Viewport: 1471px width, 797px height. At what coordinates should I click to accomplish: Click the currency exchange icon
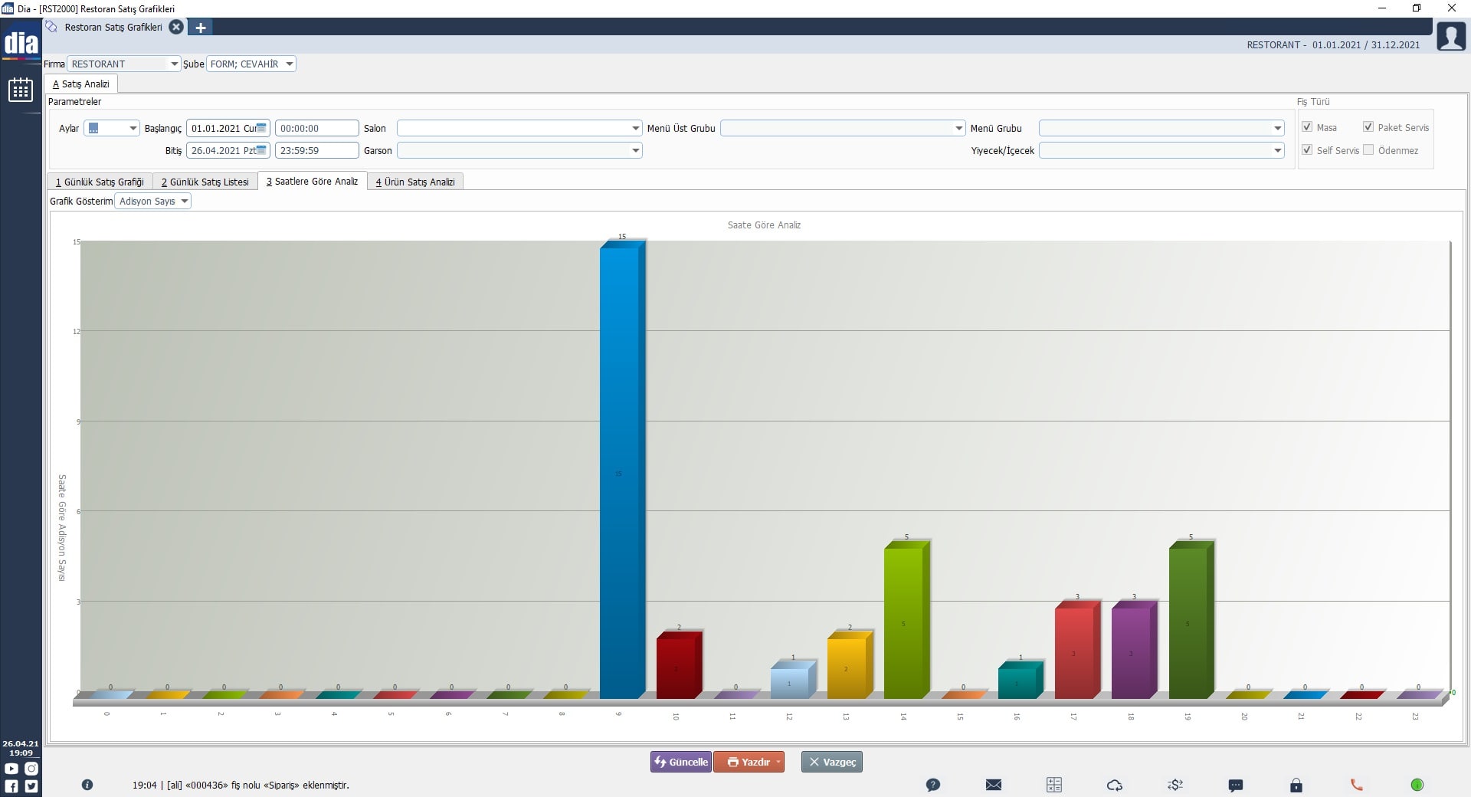tap(1175, 785)
